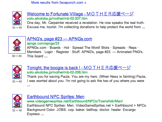The width and height of the screenshot is (162, 122).
Task: Open 'Earthbound NPC Sprites: Men' result title
Action: click(56, 96)
